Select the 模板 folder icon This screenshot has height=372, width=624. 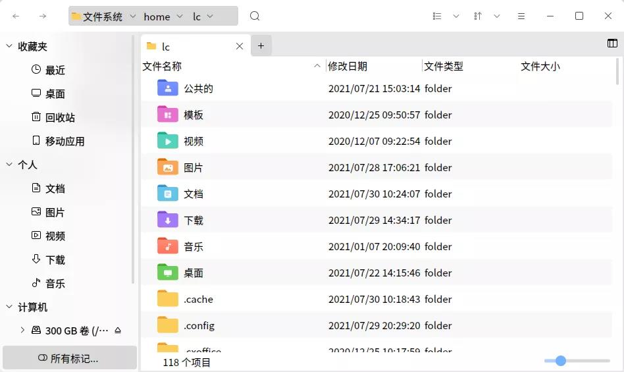tap(168, 114)
